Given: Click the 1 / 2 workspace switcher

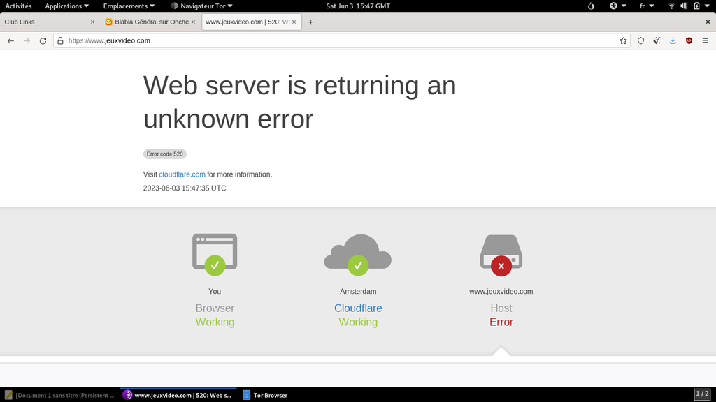Looking at the screenshot, I should click(x=702, y=394).
